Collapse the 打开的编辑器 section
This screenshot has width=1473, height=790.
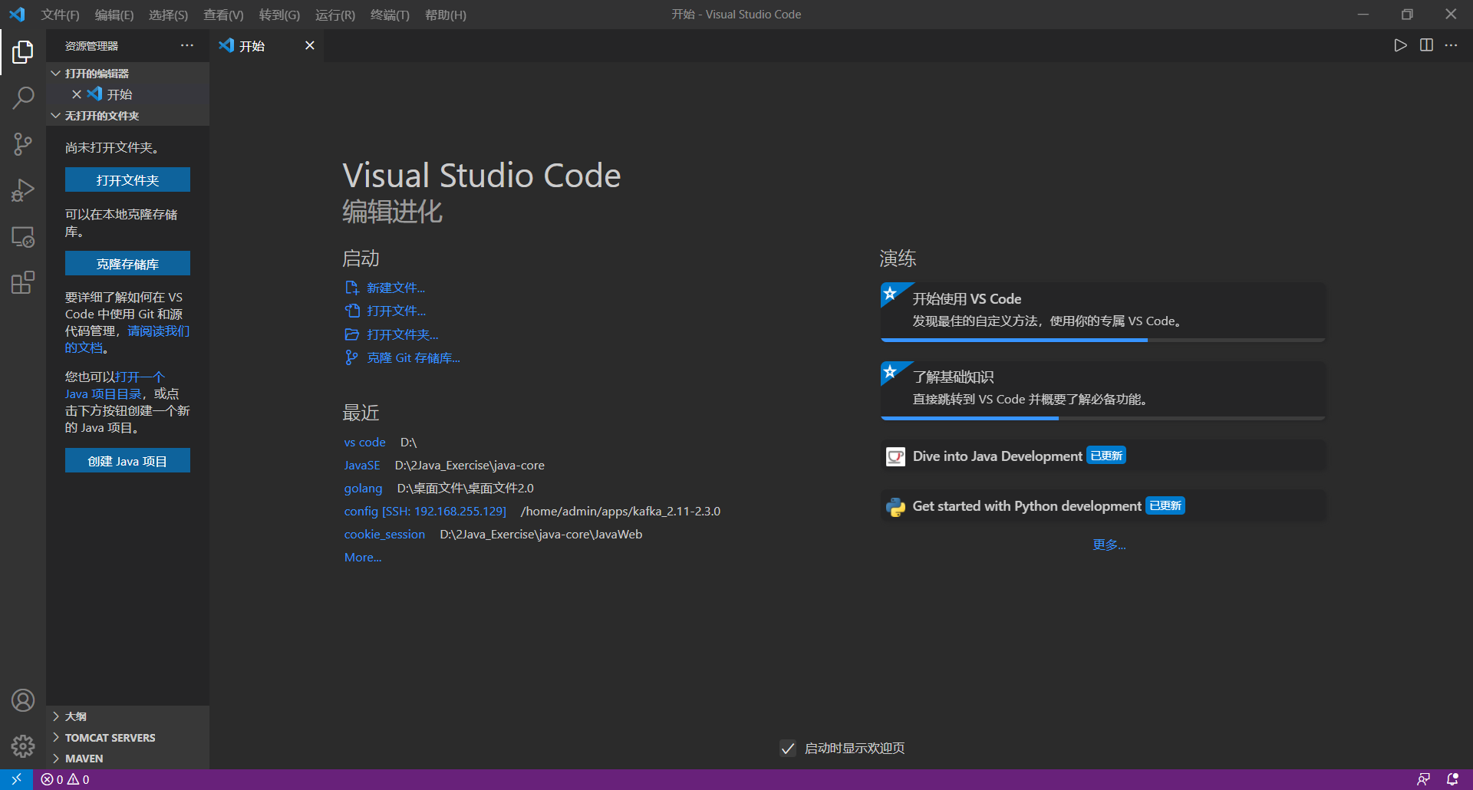[x=127, y=74]
